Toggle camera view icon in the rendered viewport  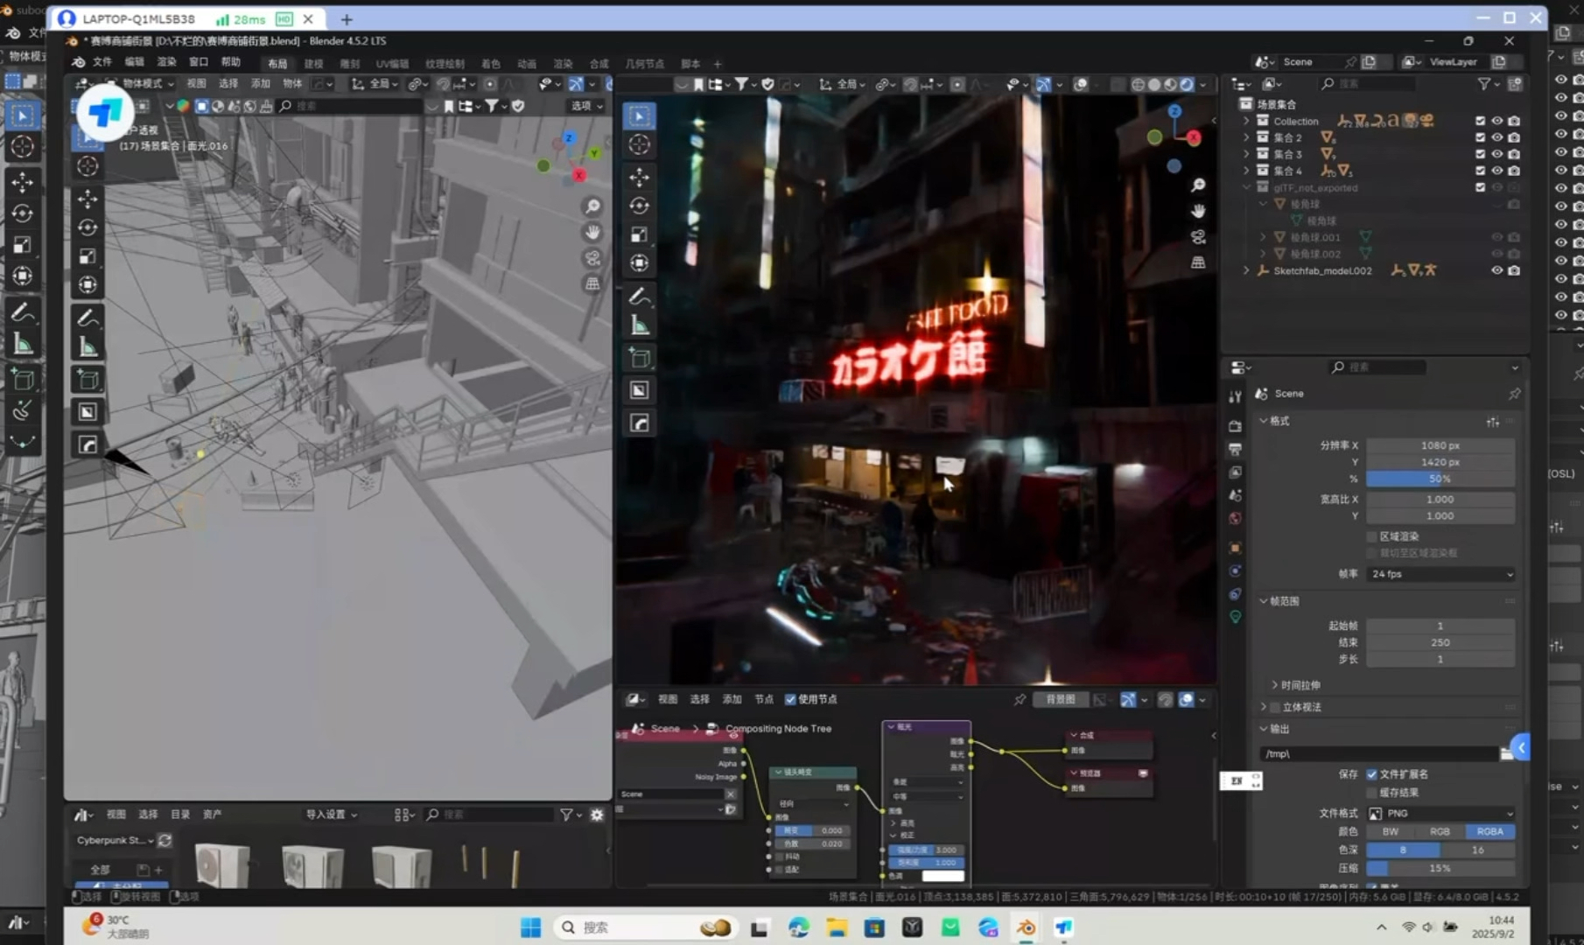(x=1198, y=237)
